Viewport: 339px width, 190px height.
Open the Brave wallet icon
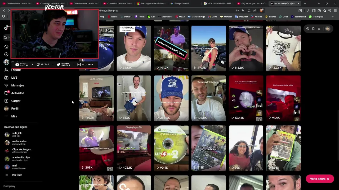tap(319, 11)
